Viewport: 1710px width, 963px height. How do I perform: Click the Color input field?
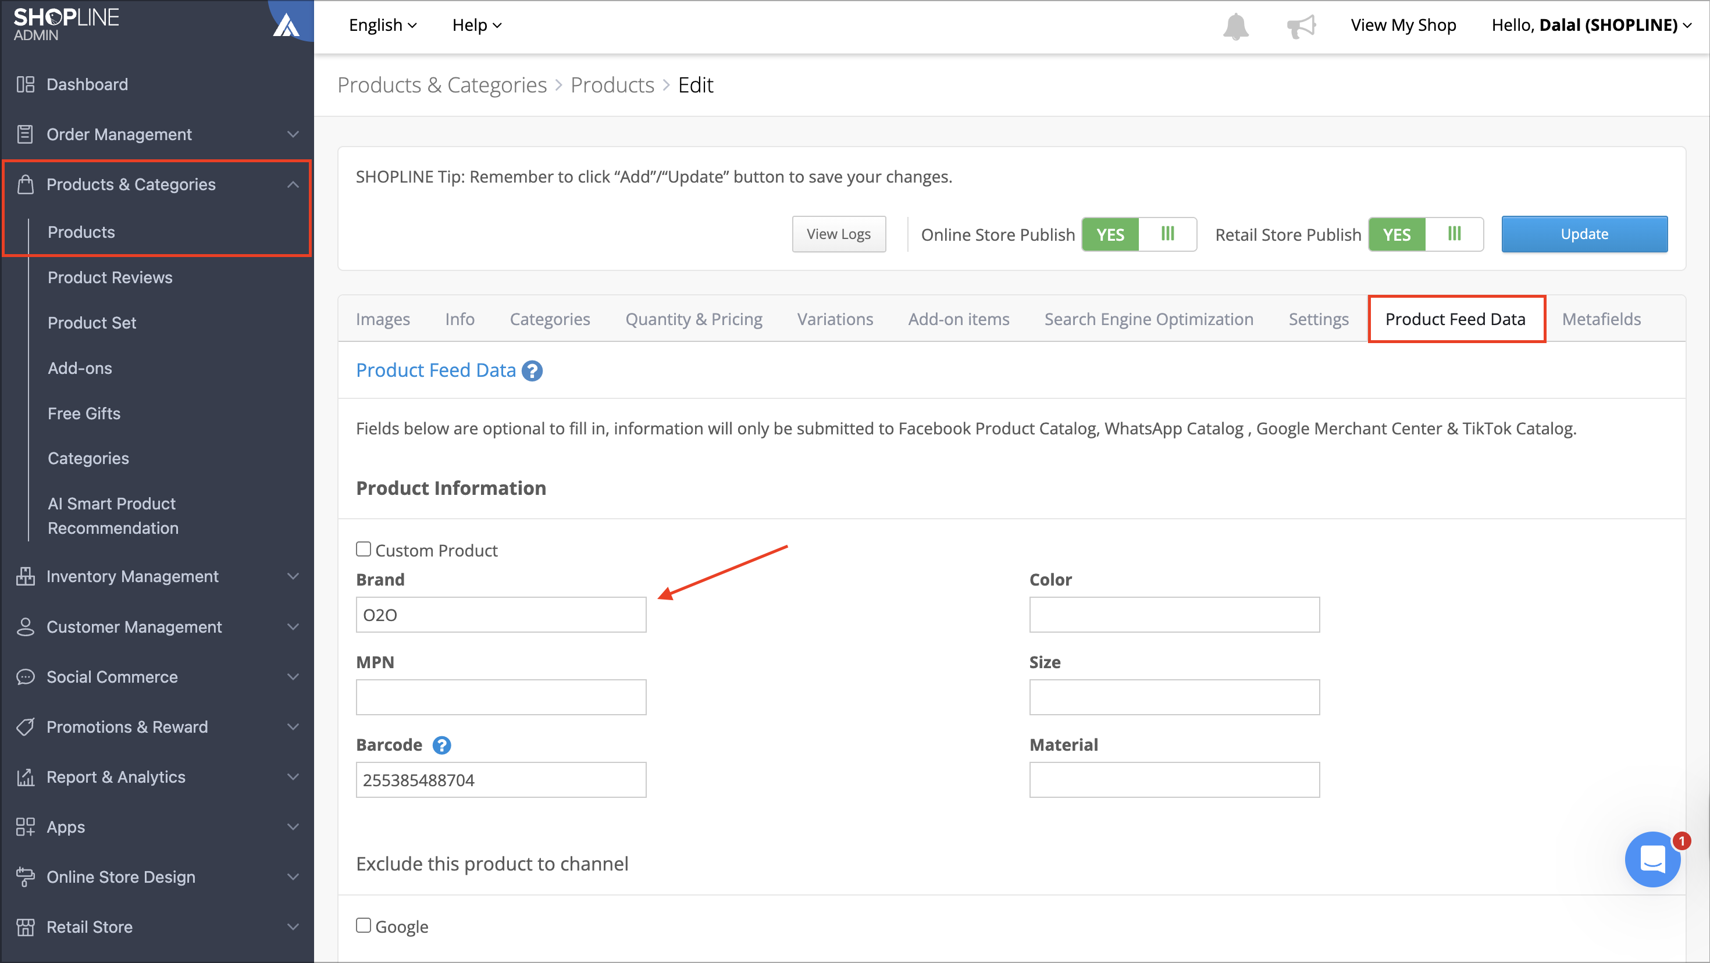point(1174,615)
